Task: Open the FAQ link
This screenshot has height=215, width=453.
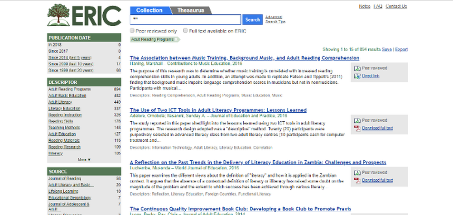Action: pos(378,6)
